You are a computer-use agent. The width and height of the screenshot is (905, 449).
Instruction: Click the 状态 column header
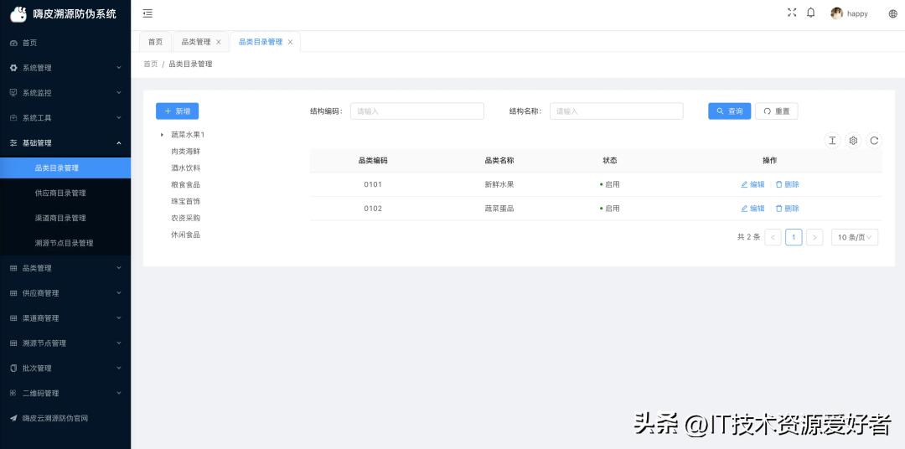point(609,161)
